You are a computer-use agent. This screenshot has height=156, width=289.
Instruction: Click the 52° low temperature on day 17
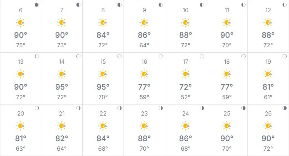(186, 97)
